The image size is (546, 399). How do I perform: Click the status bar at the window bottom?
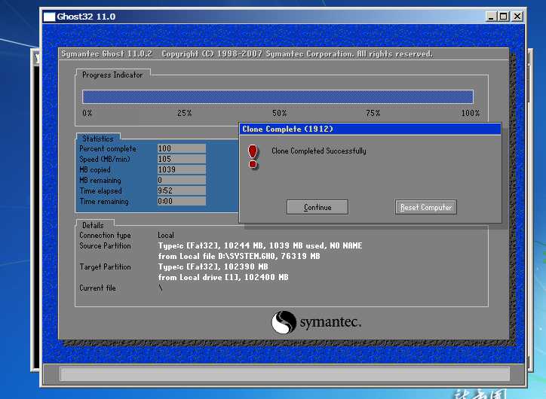284,374
